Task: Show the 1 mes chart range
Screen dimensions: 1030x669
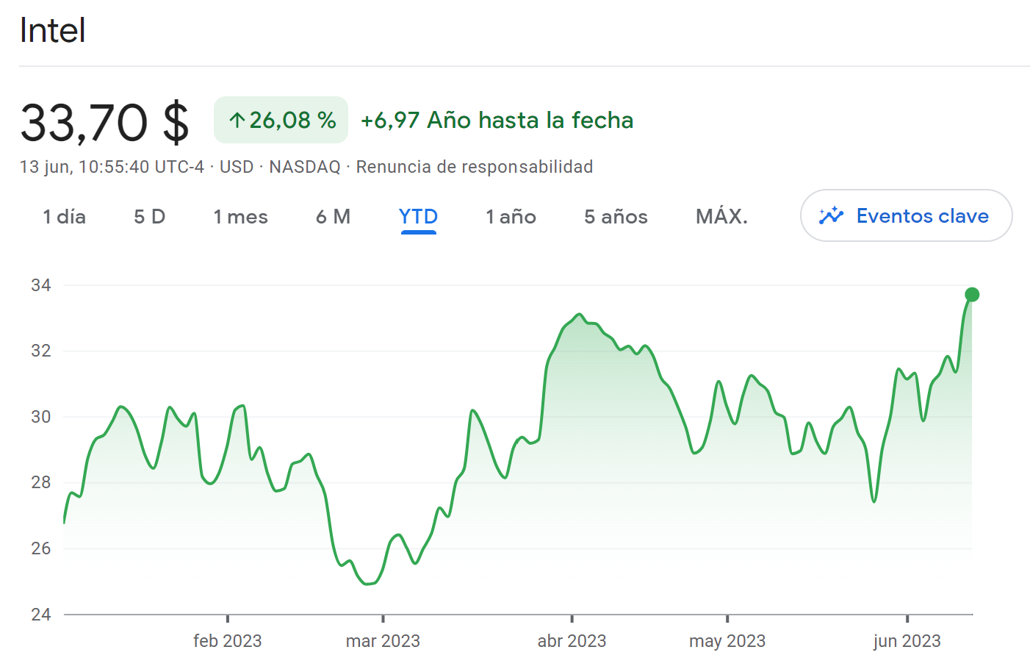Action: coord(240,217)
